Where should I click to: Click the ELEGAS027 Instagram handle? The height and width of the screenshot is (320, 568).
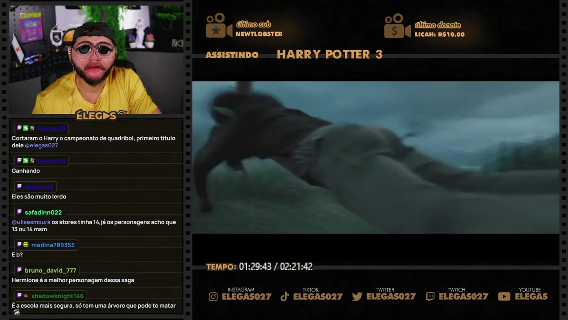tap(247, 296)
